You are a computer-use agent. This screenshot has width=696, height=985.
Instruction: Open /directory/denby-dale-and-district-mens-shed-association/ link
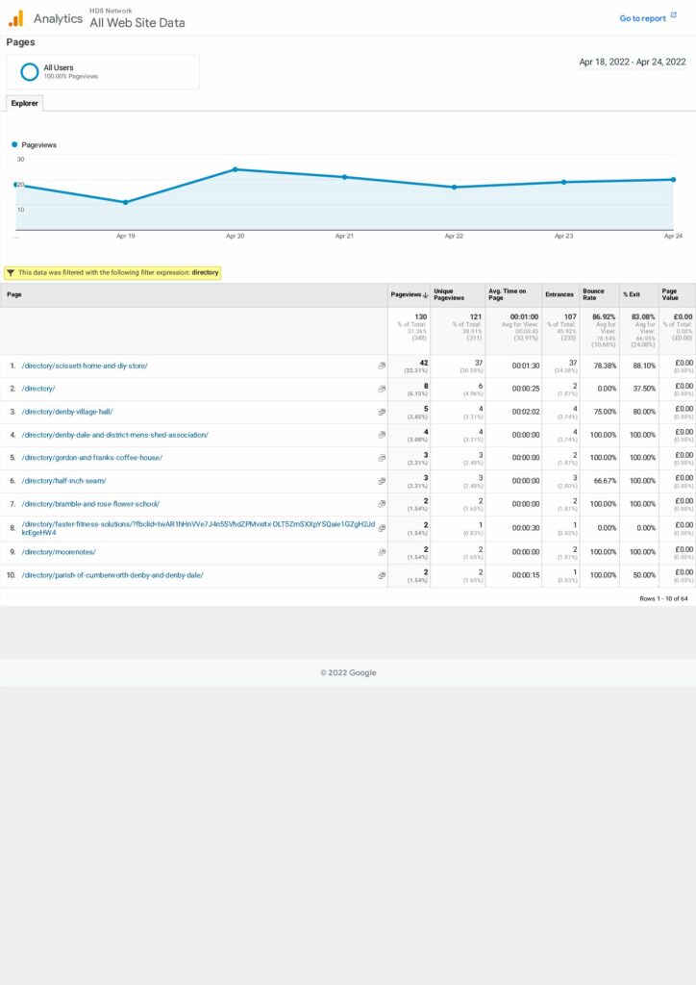coord(115,435)
